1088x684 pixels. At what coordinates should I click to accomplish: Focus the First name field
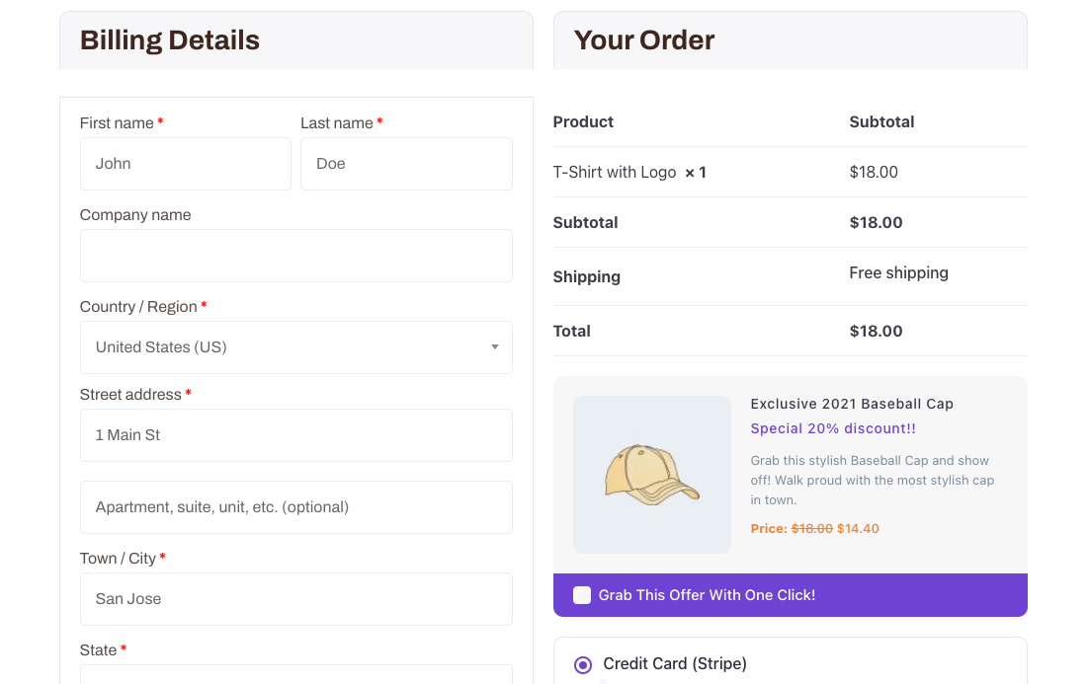click(x=185, y=164)
